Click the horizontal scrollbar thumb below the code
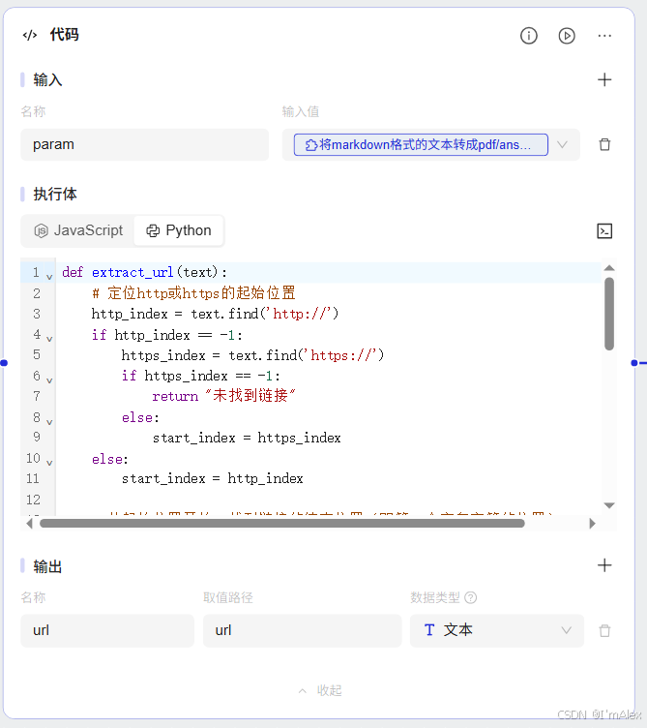Viewport: 647px width, 728px height. 282,524
